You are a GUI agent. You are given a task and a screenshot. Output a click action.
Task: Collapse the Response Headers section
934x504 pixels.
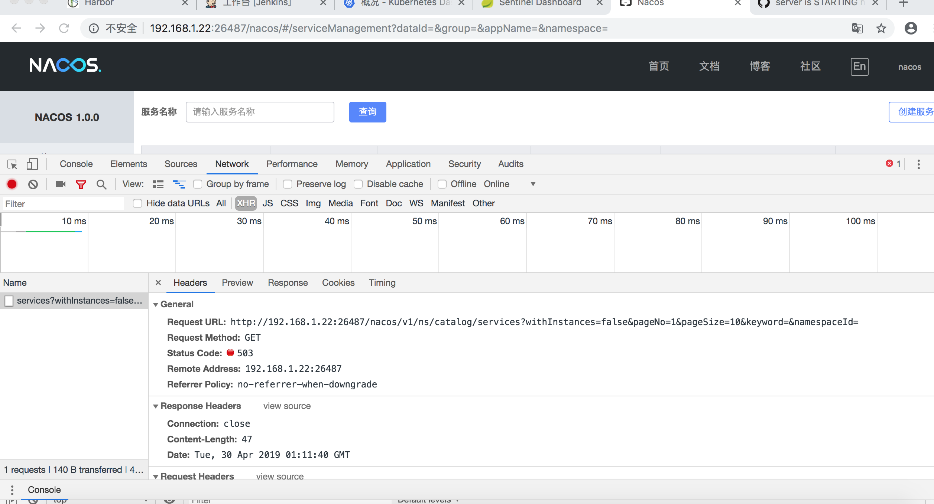click(x=156, y=406)
